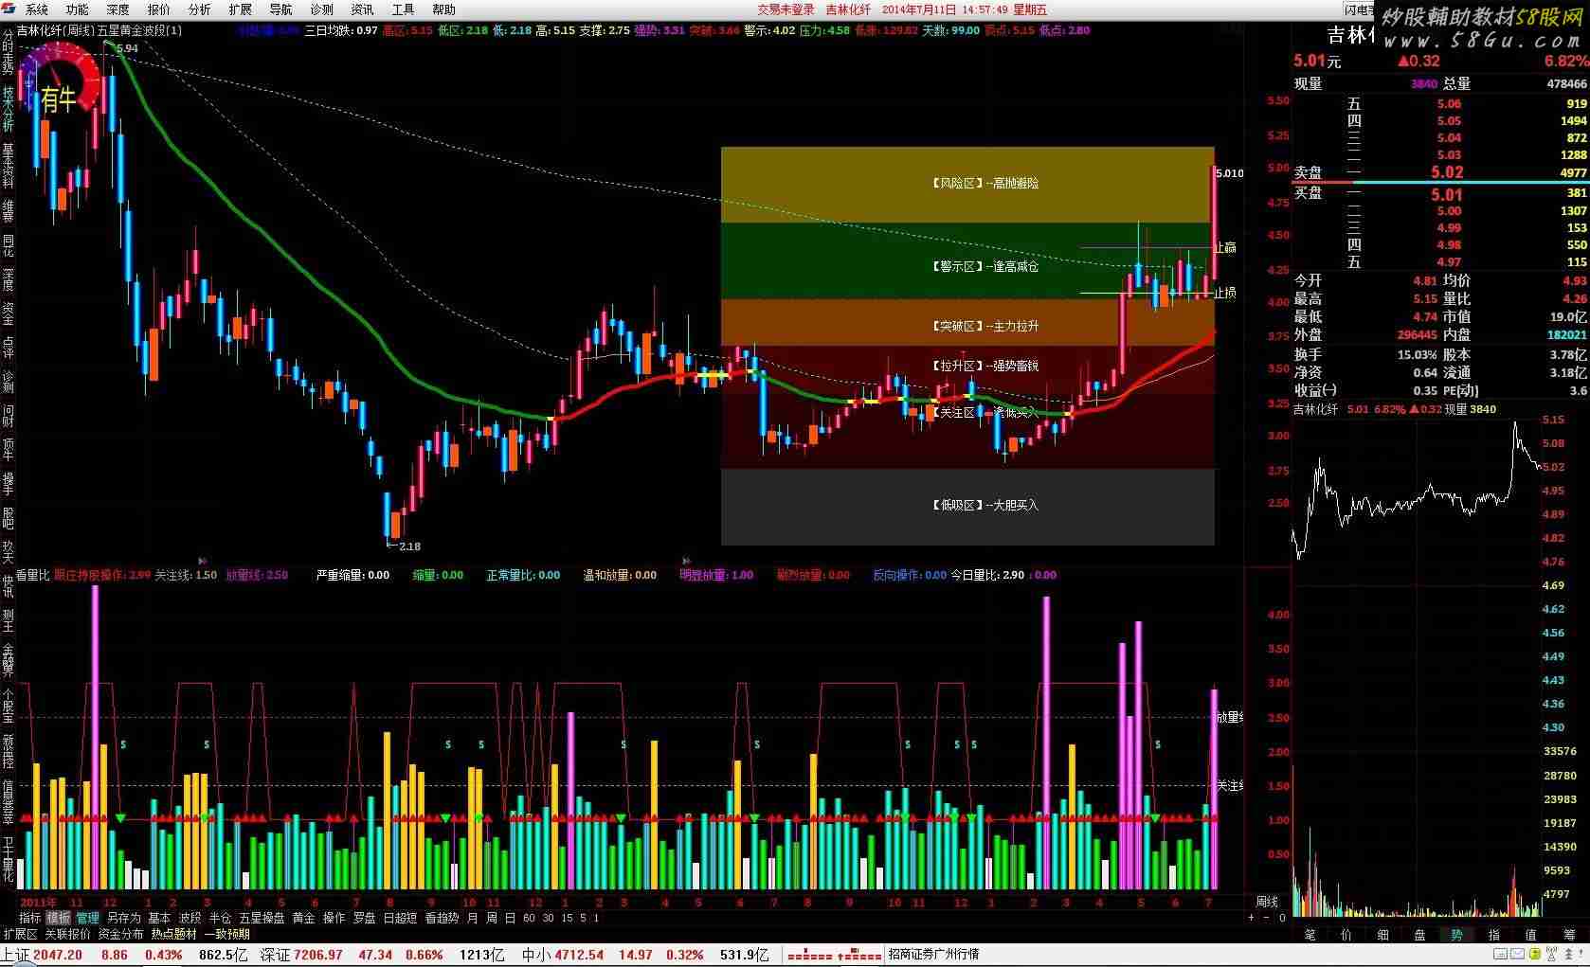Switch to the 波段 template

coord(190,918)
